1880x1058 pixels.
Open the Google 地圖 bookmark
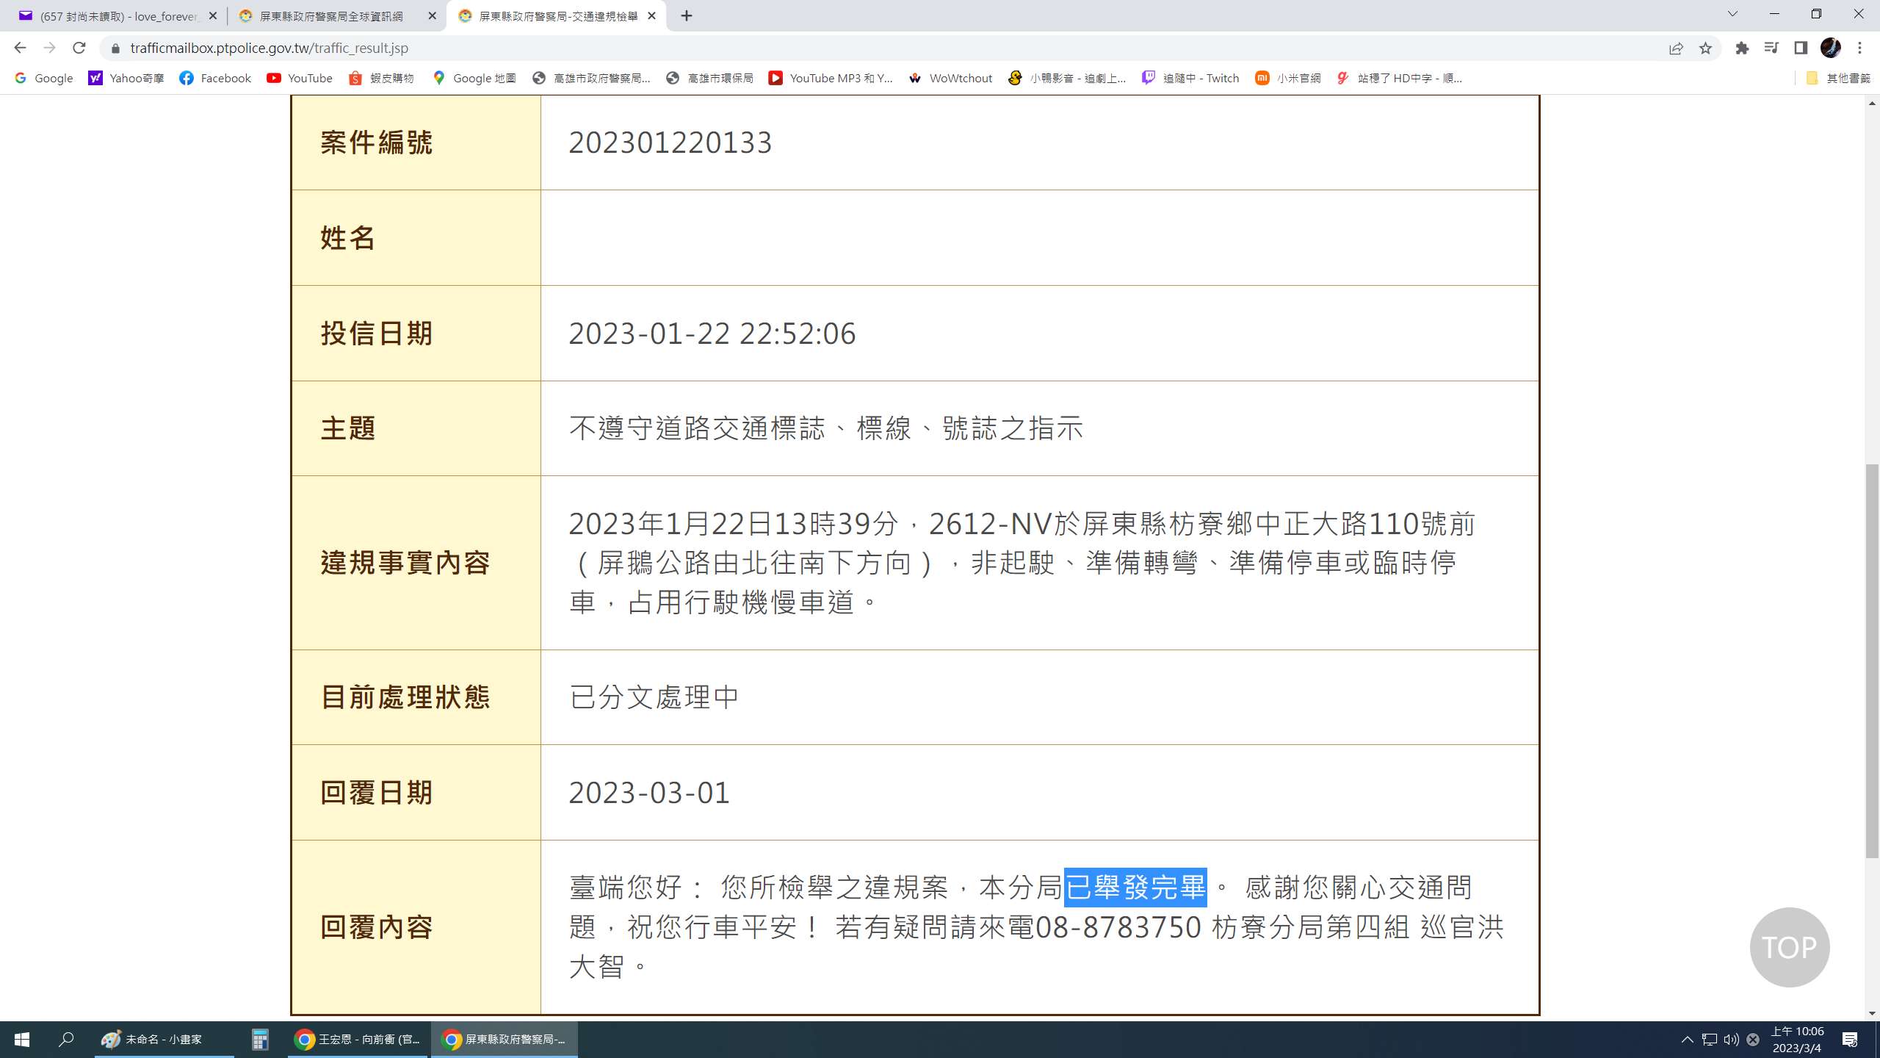click(x=474, y=78)
